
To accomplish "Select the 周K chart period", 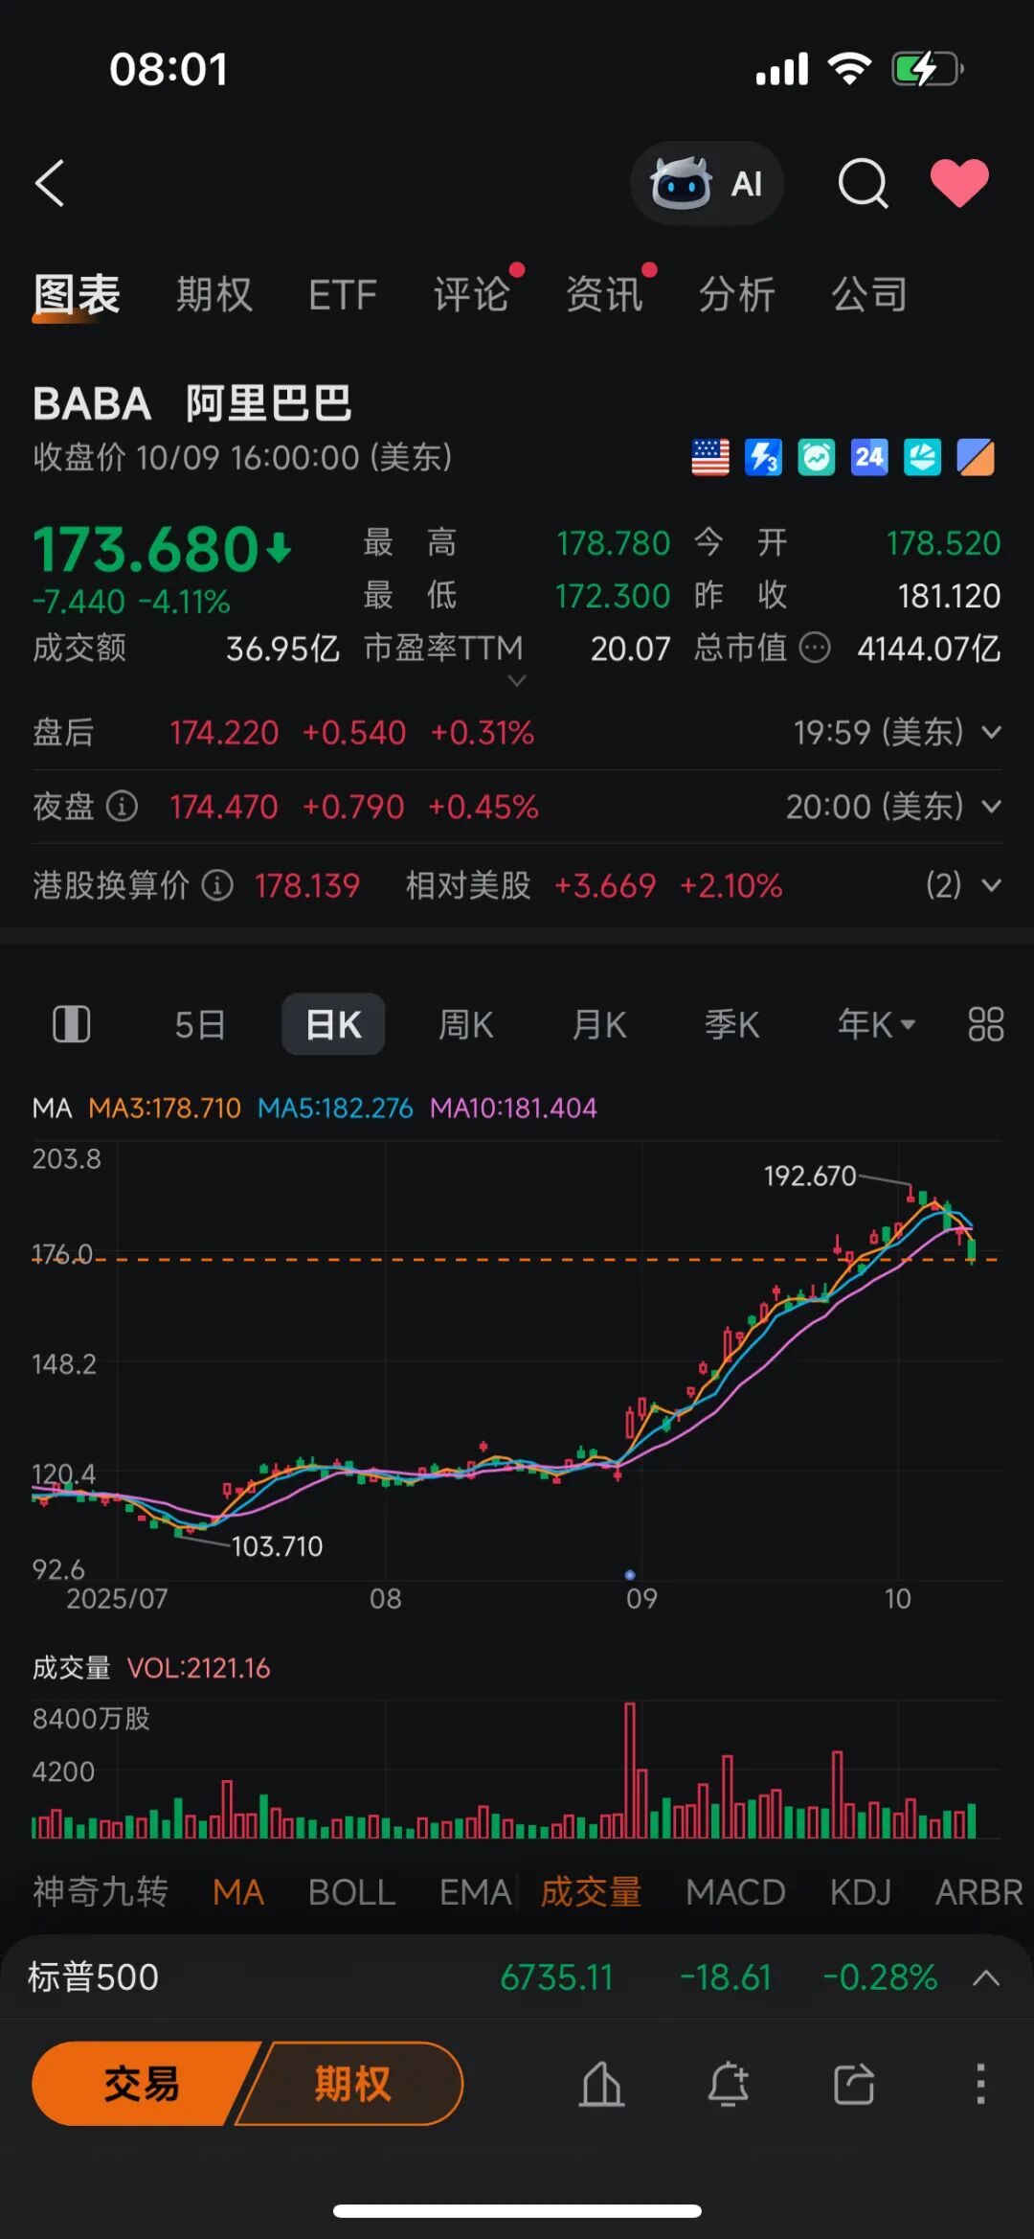I will (466, 1024).
